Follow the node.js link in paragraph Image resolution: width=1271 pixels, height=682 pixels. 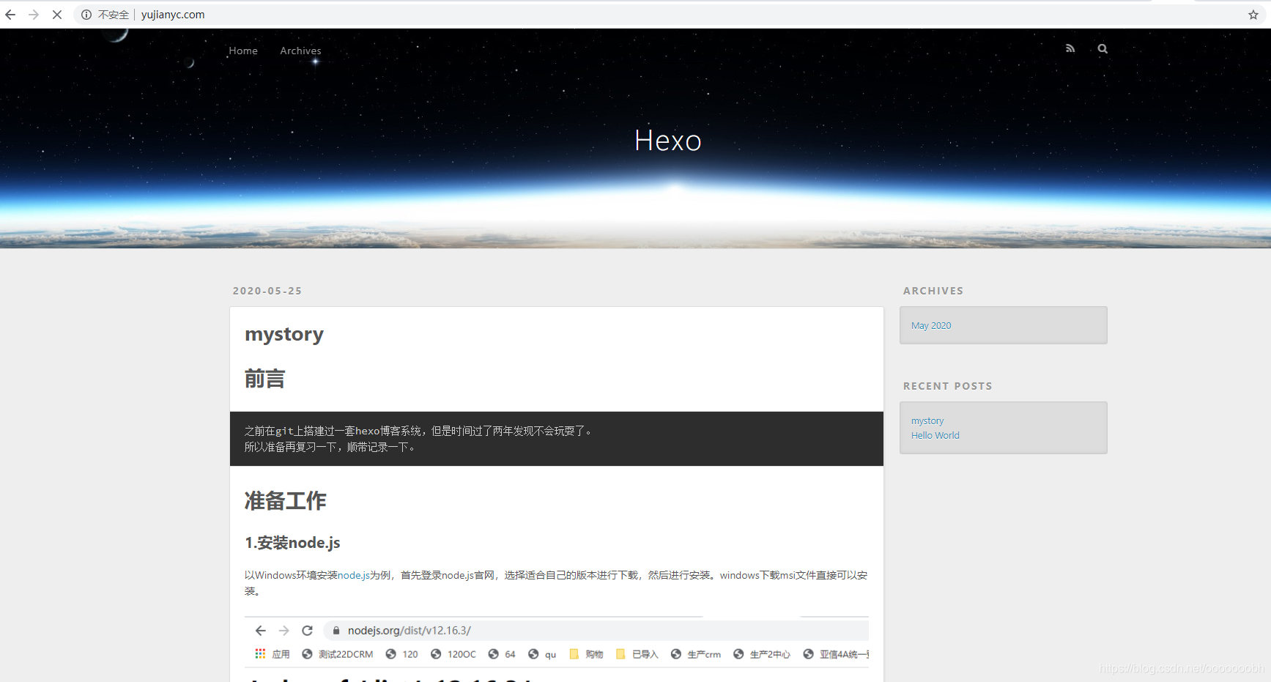[x=354, y=575]
